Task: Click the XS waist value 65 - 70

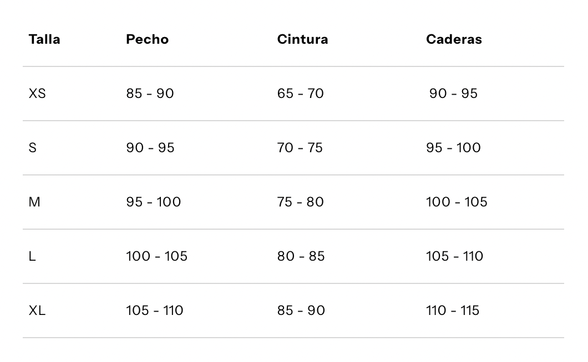Action: [300, 94]
